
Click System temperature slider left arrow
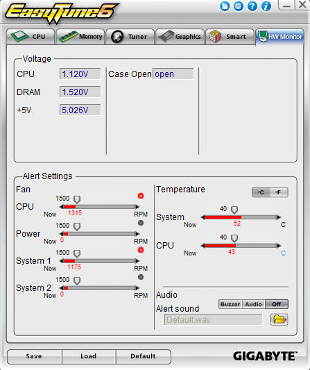coord(203,217)
